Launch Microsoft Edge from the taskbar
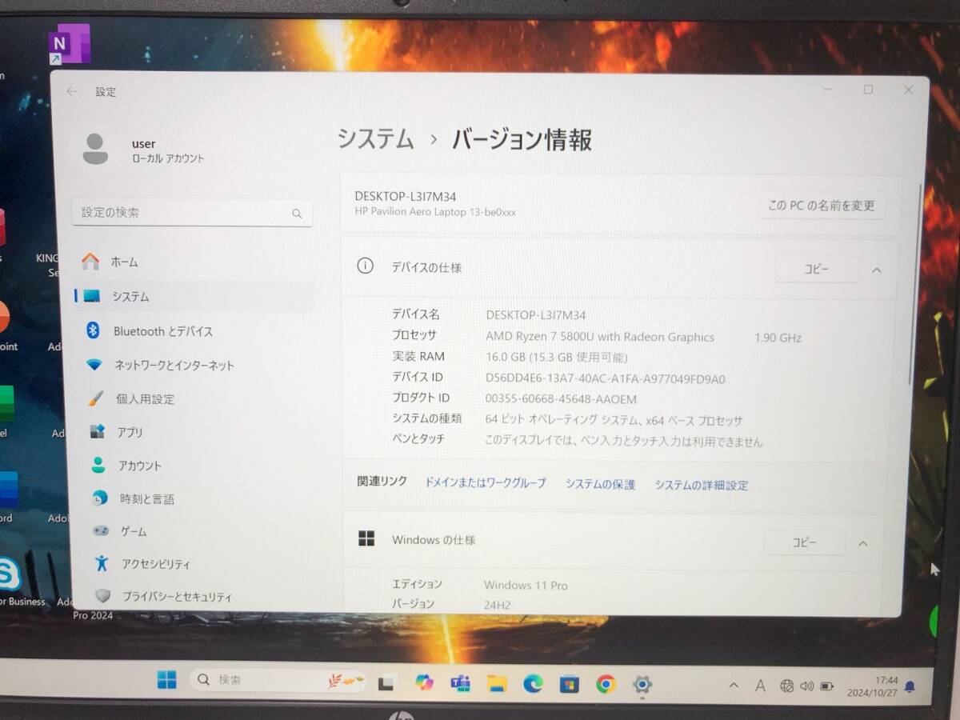Viewport: 960px width, 720px height. point(533,683)
